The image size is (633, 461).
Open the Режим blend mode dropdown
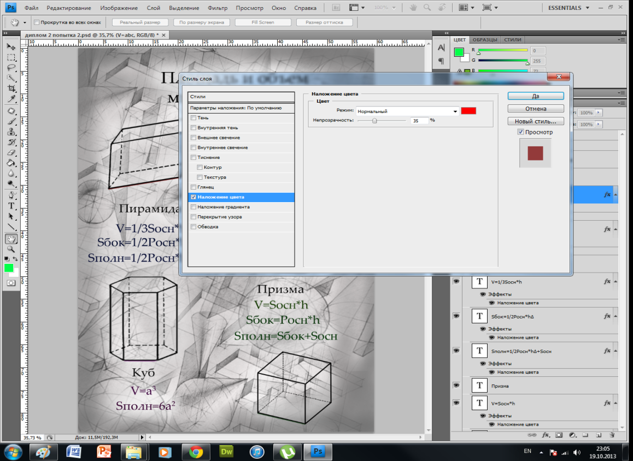(407, 111)
